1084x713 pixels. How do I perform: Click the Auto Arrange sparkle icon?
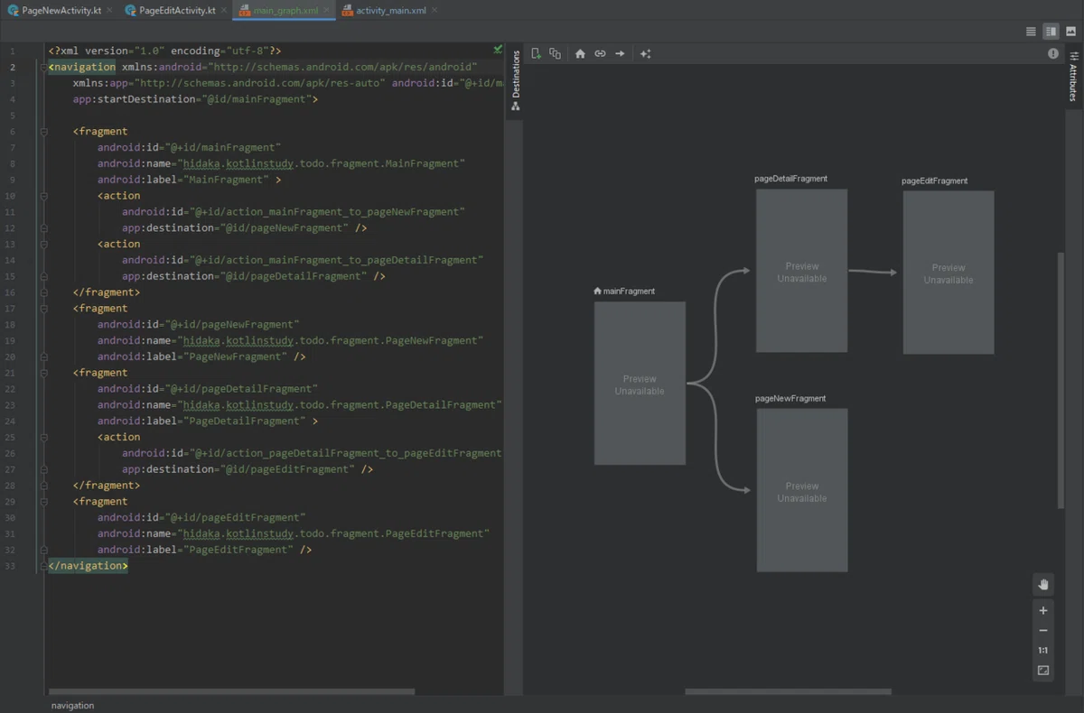(645, 54)
